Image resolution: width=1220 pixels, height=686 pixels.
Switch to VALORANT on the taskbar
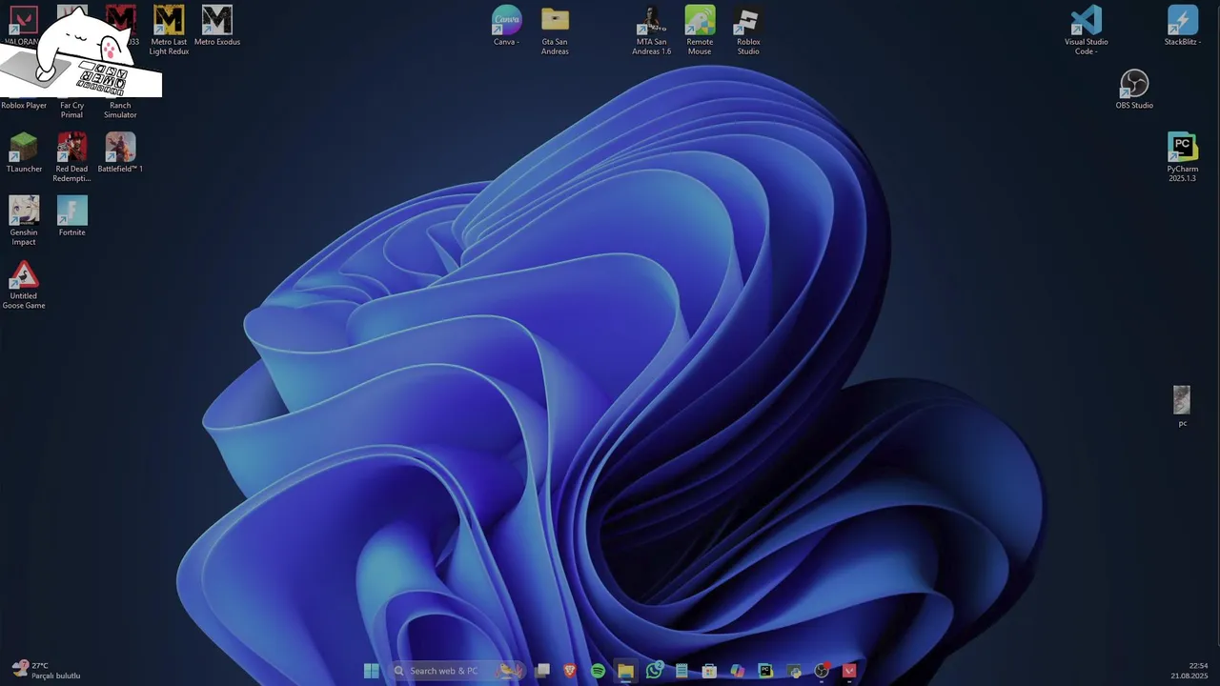(x=849, y=671)
